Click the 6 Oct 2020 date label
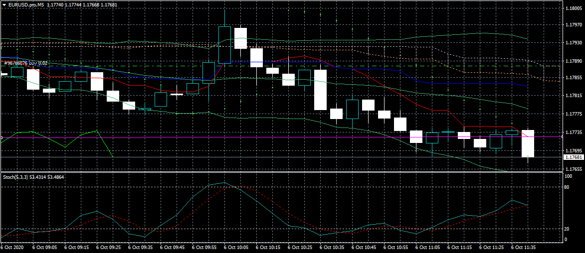The image size is (585, 253). [x=12, y=247]
